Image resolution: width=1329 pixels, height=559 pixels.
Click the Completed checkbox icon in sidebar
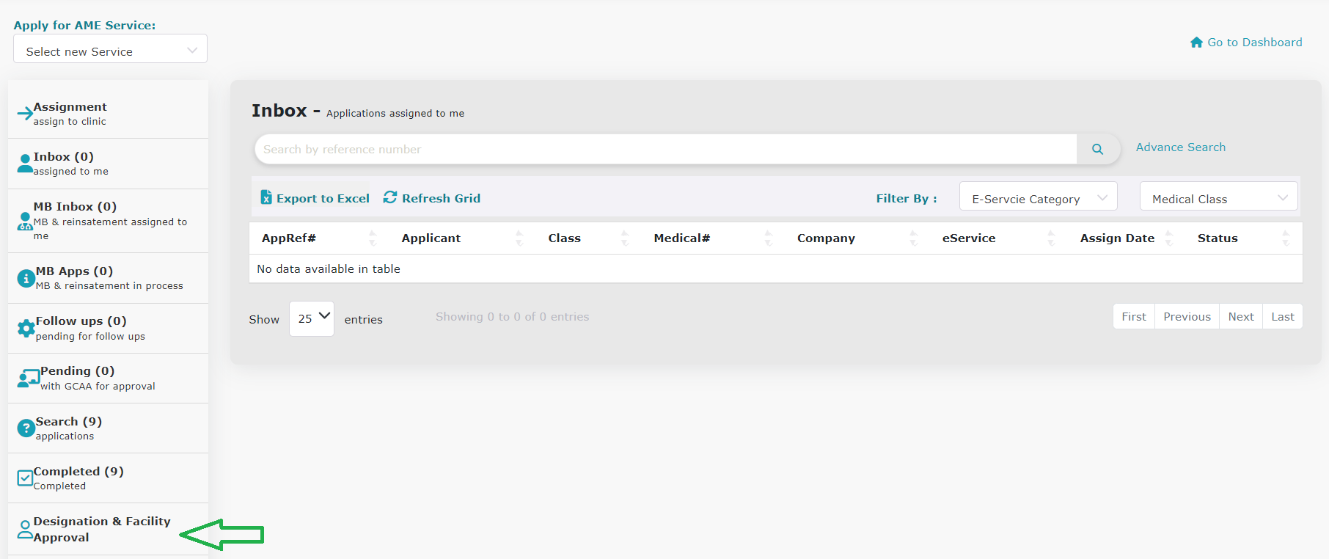pyautogui.click(x=25, y=478)
